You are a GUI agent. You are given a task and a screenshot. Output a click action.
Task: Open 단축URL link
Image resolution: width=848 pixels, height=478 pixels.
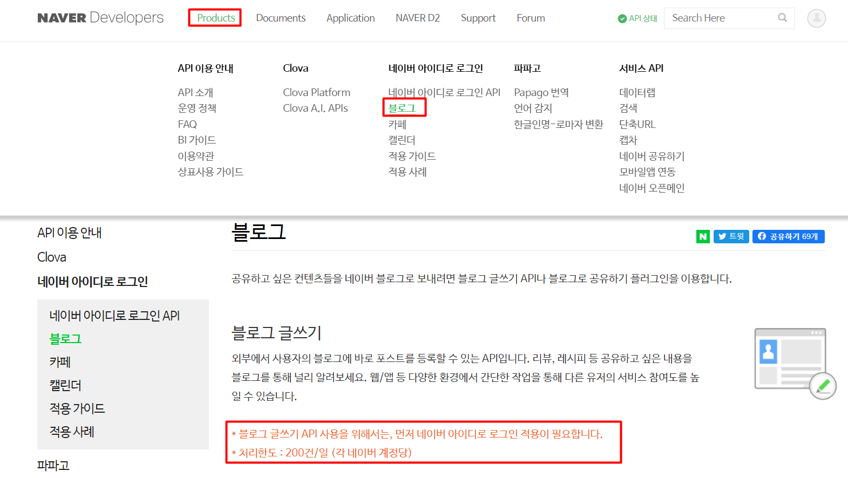pos(637,124)
